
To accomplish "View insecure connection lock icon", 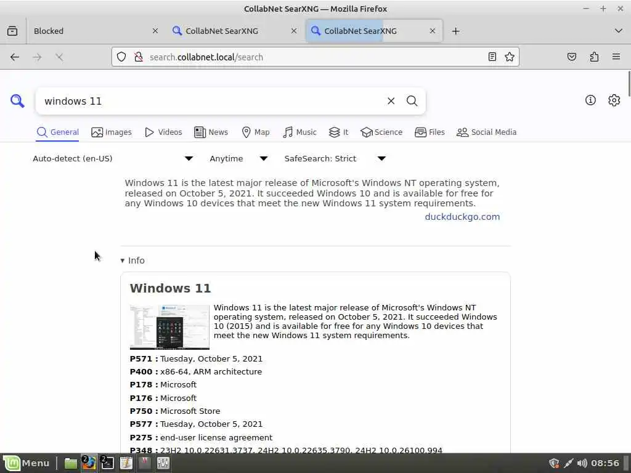I will pos(139,57).
